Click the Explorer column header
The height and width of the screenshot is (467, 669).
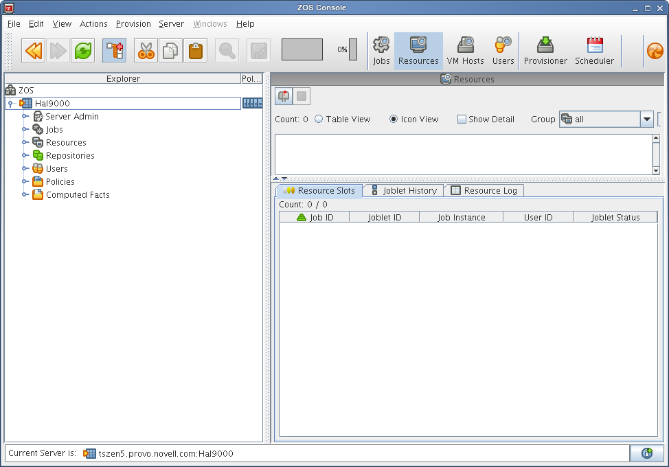tap(123, 78)
